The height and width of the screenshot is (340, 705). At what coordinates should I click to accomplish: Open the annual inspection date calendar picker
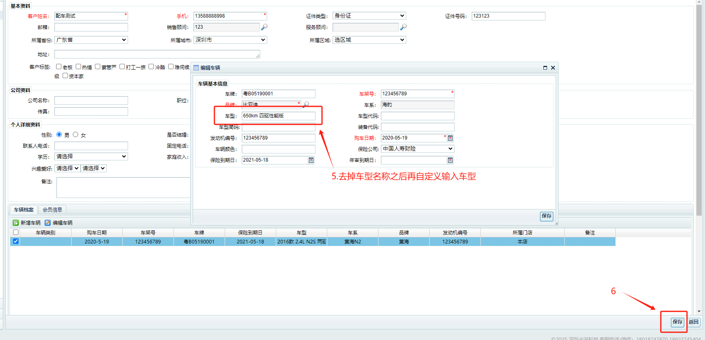(x=450, y=160)
